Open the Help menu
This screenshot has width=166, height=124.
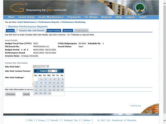(x=119, y=17)
